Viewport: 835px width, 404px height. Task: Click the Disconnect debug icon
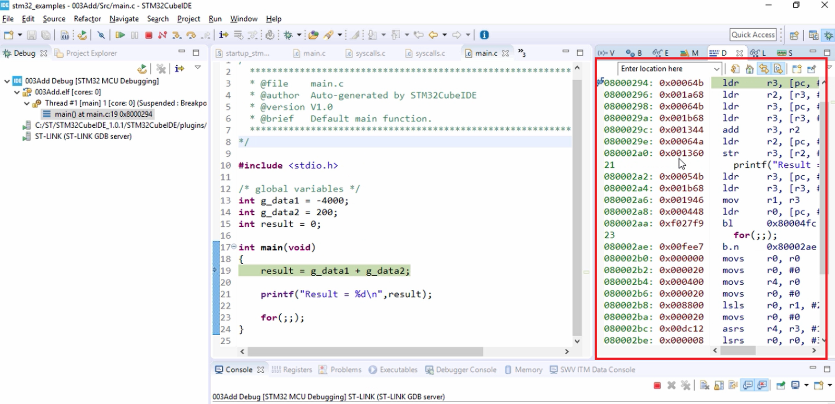[162, 35]
